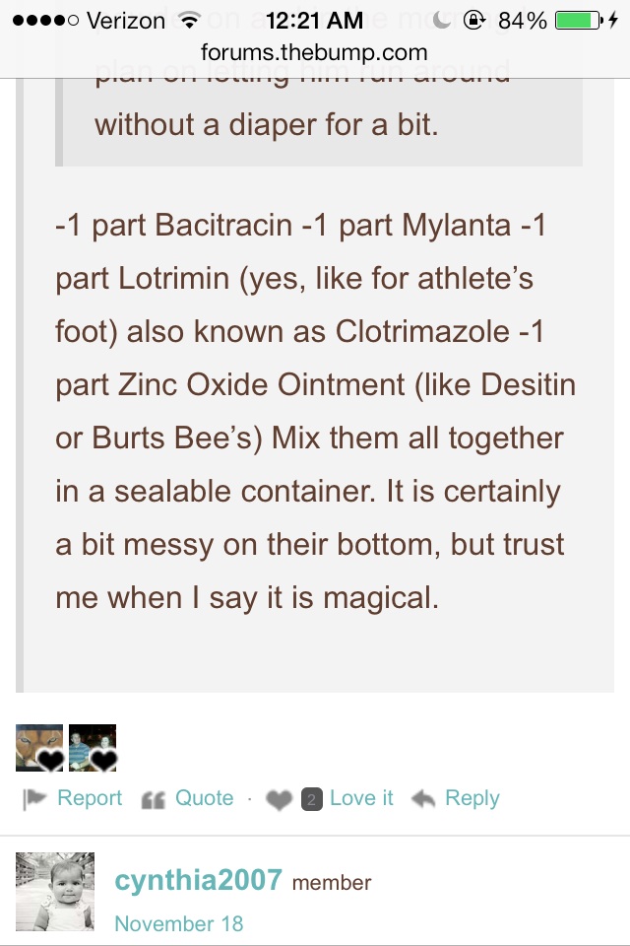630x946 pixels.
Task: Tap the Wi-Fi status icon
Action: click(190, 21)
